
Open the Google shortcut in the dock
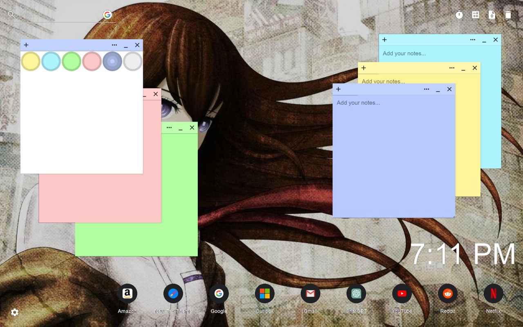tap(219, 293)
